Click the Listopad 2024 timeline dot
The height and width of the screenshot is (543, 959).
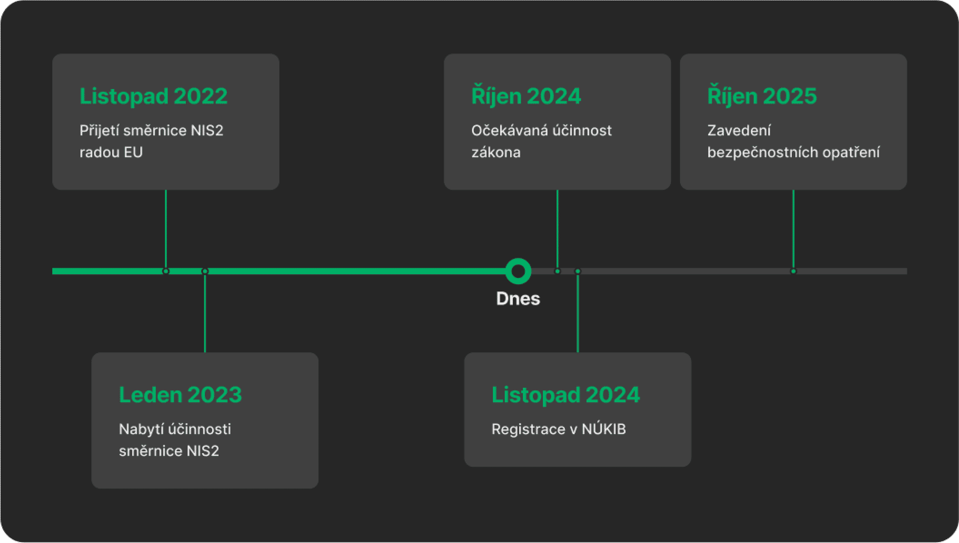(578, 271)
